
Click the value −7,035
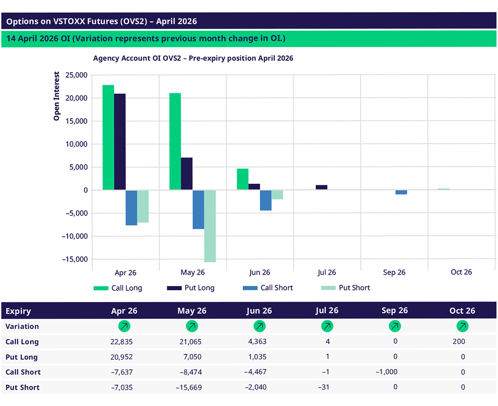pyautogui.click(x=122, y=387)
